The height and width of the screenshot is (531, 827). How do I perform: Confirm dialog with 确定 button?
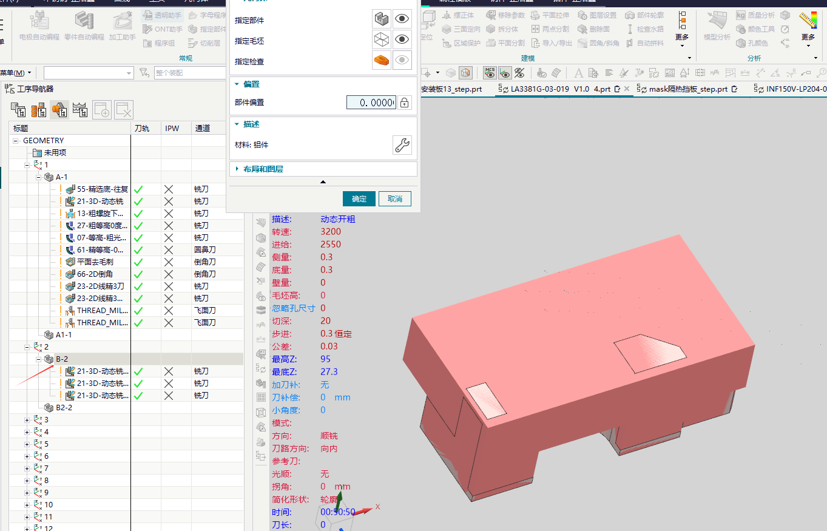coord(359,198)
